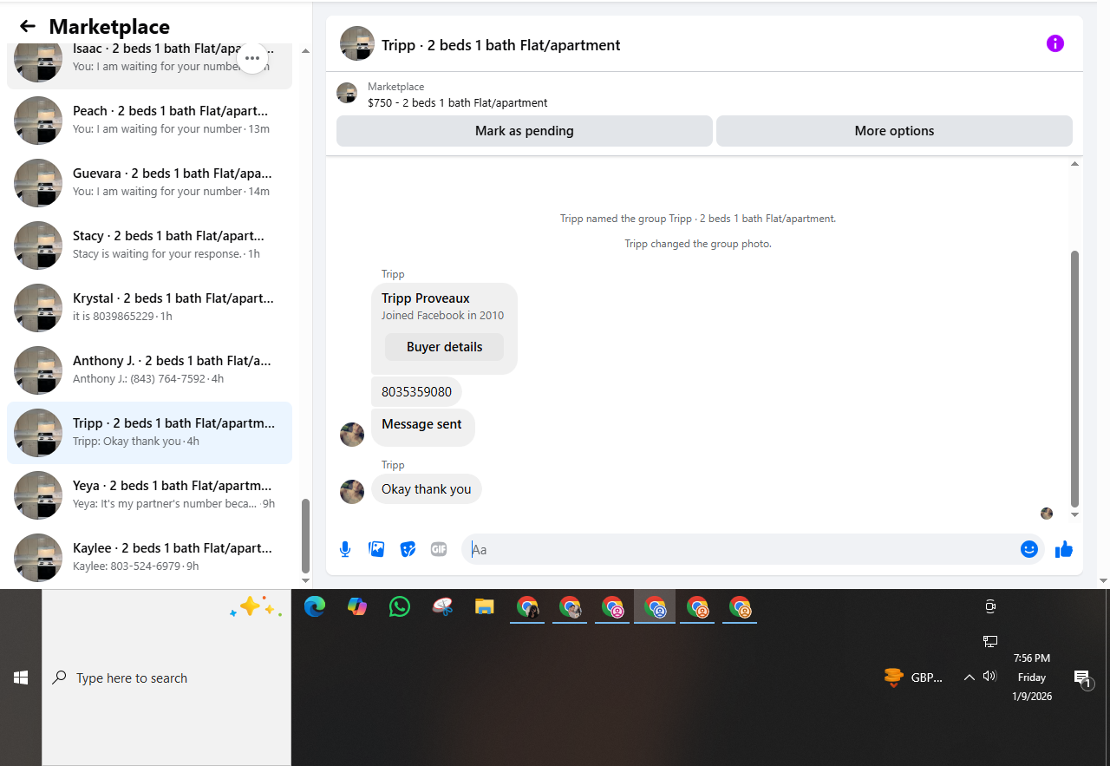Open the three-dots menu on Isaac's chat
Viewport: 1110px width, 766px height.
(x=252, y=58)
